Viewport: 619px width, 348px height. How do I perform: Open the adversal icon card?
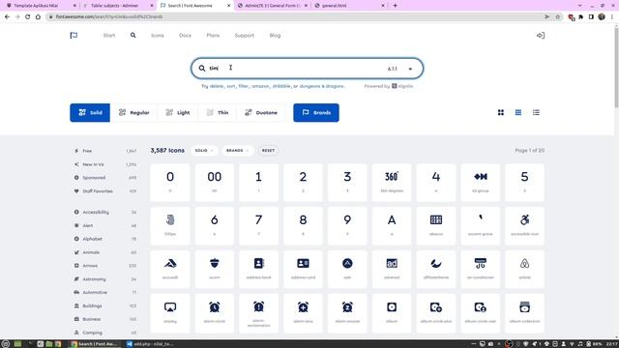point(391,269)
